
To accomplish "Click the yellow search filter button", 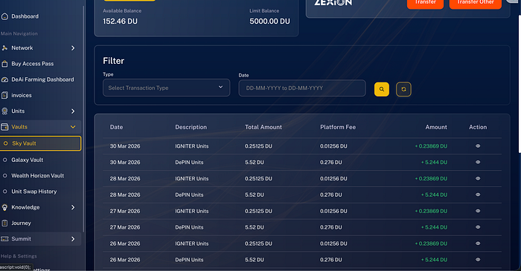I will click(x=381, y=89).
